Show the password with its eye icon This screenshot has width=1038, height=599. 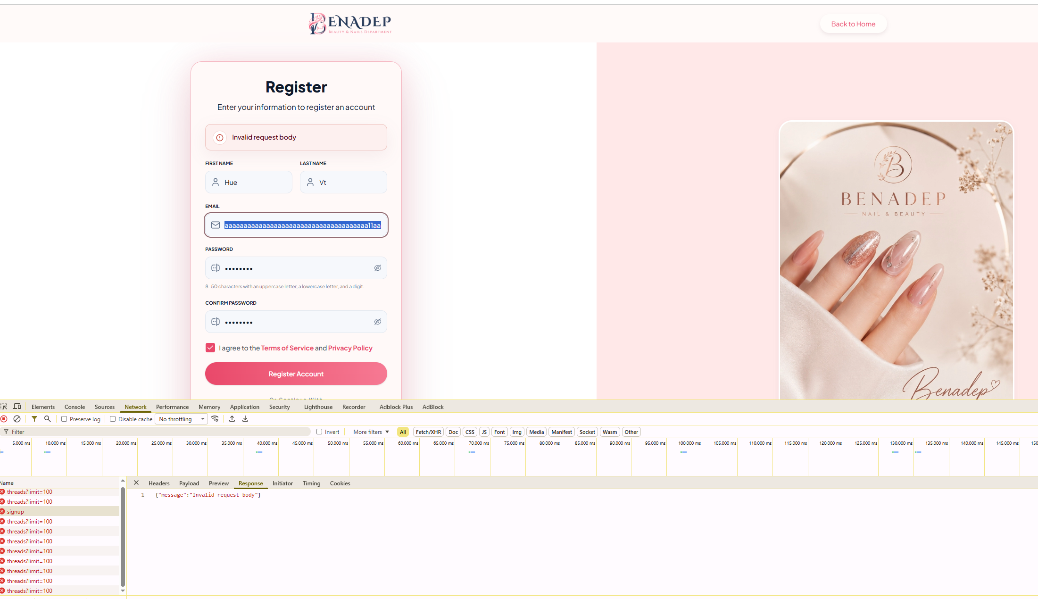378,268
